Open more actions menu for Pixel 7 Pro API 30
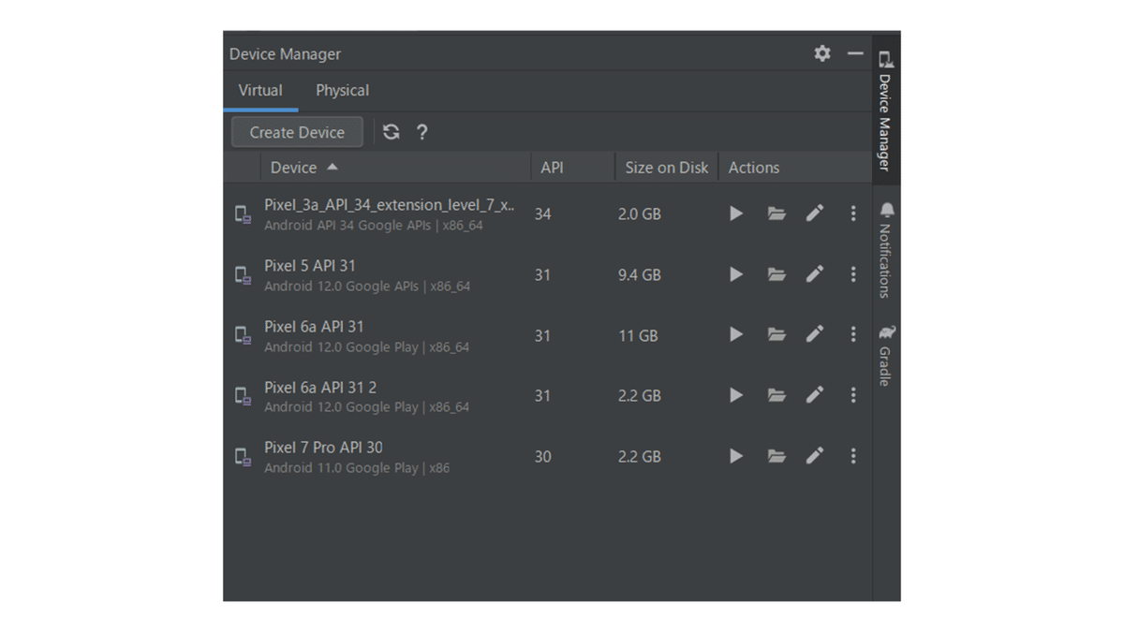This screenshot has height=632, width=1124. (853, 456)
